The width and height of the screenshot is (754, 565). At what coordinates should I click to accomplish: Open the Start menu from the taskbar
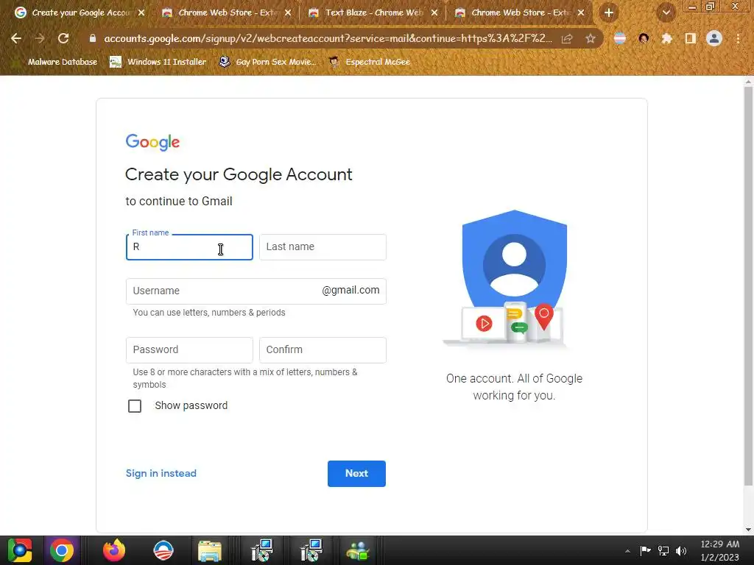click(20, 550)
